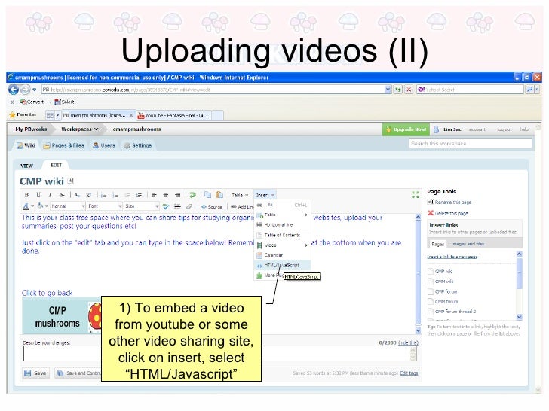Open the Font dropdown
The width and height of the screenshot is (549, 411).
[105, 206]
